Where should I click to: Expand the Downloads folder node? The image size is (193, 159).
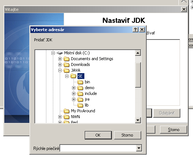point(60,65)
